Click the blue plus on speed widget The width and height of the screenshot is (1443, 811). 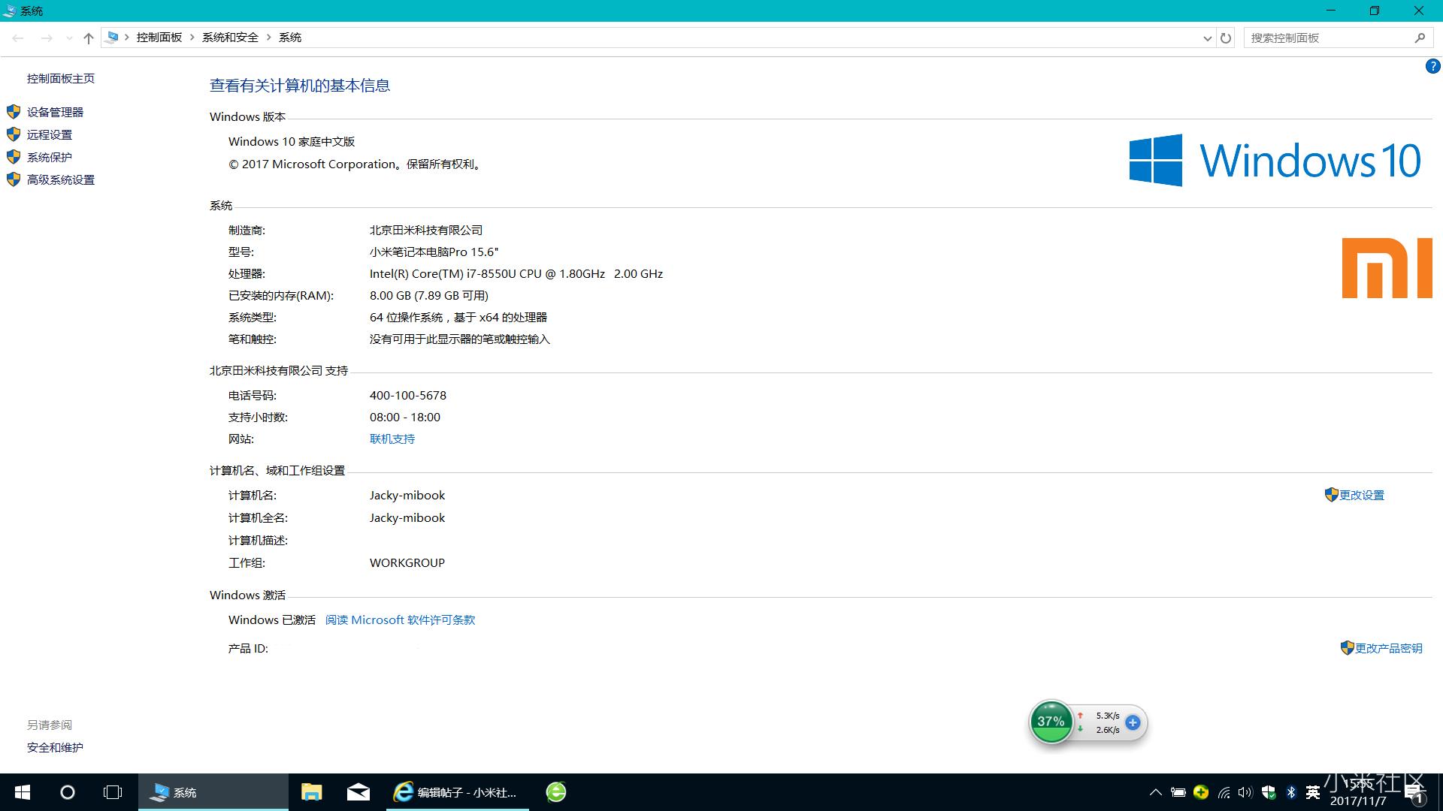pos(1133,722)
